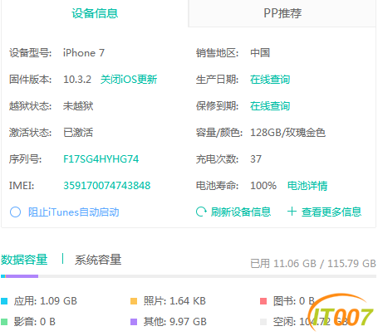This screenshot has width=378, height=336.
Task: Click the purple 其他 color square
Action: (x=134, y=322)
